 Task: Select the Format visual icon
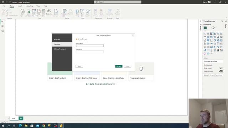click(213, 28)
